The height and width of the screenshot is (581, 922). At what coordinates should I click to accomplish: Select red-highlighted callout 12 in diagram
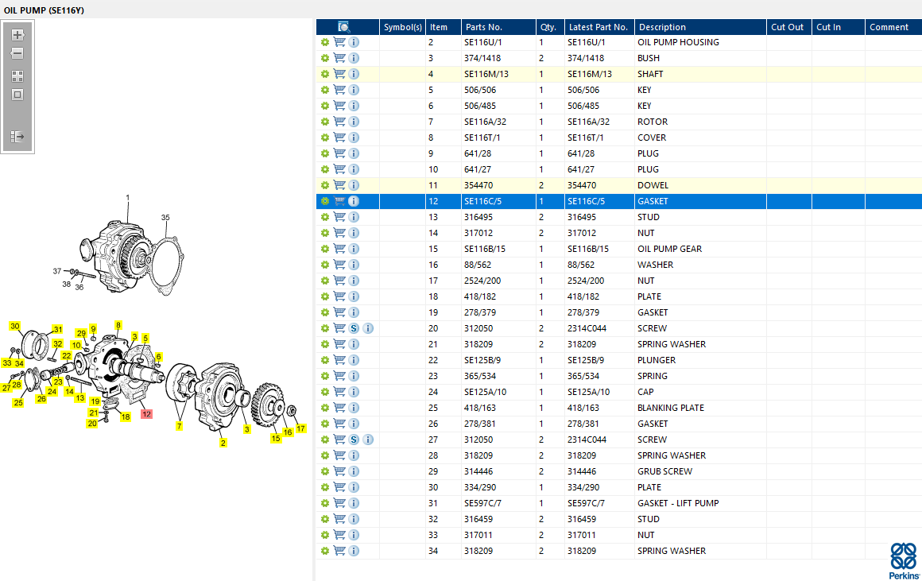[146, 414]
